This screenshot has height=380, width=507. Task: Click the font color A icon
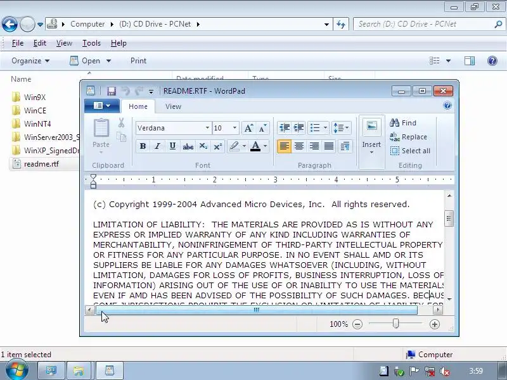(255, 146)
